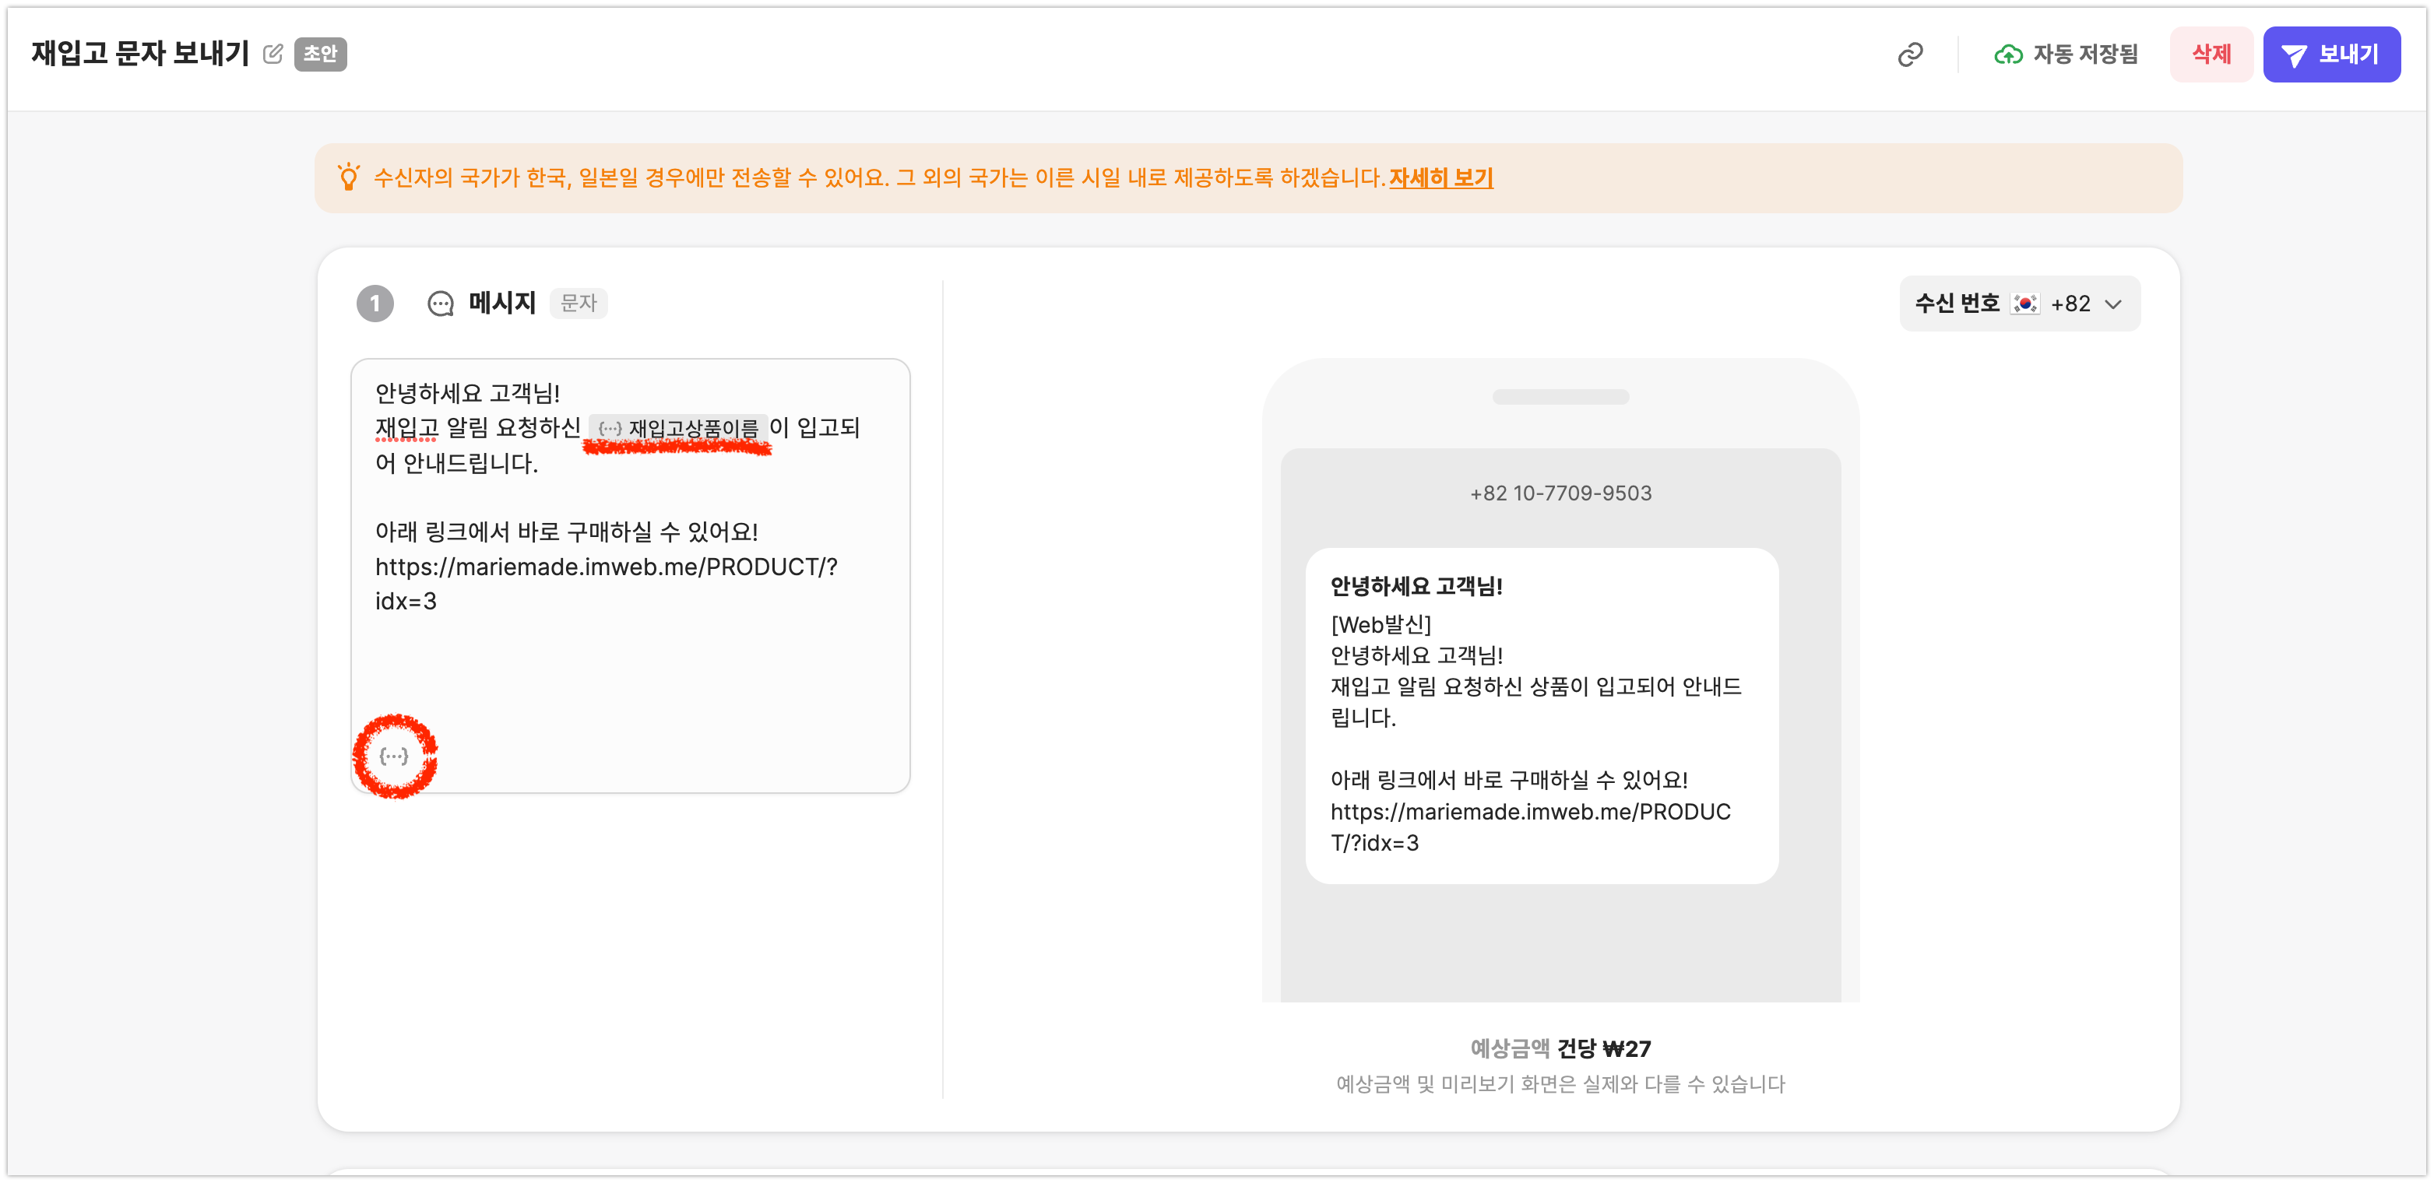Screen dimensions: 2434x1183
Task: Click the step number 1 badge
Action: [375, 304]
